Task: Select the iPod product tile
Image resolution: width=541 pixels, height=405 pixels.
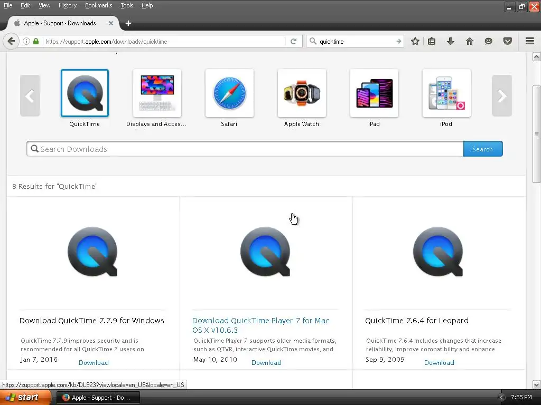Action: (446, 93)
